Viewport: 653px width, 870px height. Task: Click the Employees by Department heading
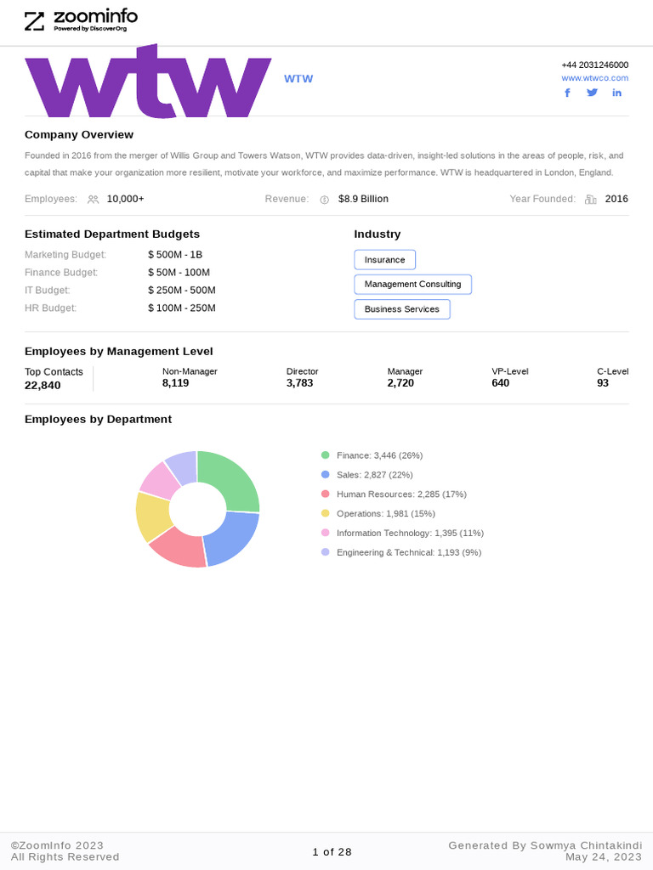pos(99,420)
